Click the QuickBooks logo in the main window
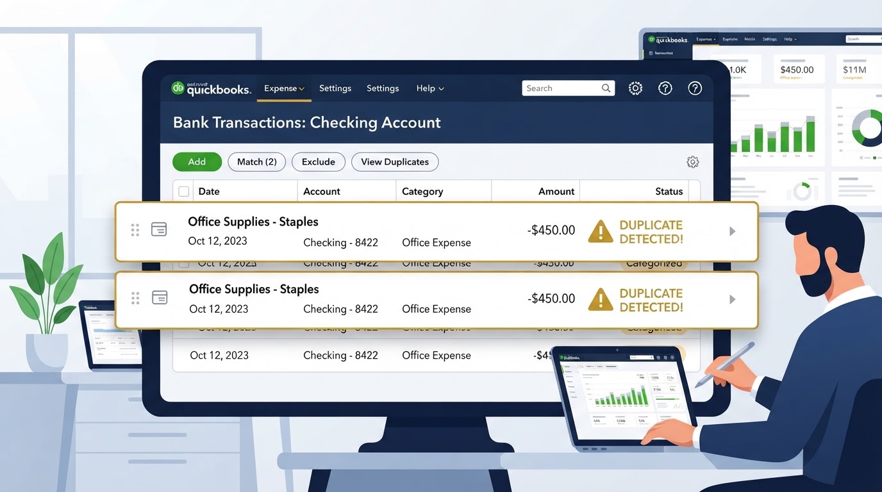Viewport: 882px width, 492px height. [x=211, y=88]
